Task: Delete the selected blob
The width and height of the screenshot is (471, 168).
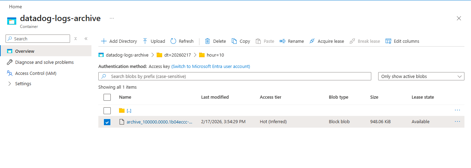Action: tap(215, 41)
